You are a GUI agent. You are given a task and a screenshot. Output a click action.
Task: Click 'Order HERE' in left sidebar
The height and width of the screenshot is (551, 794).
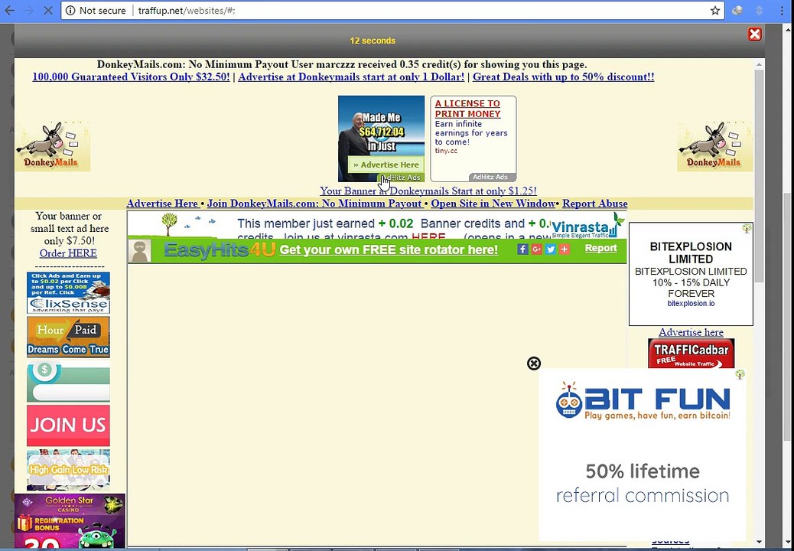(x=68, y=253)
